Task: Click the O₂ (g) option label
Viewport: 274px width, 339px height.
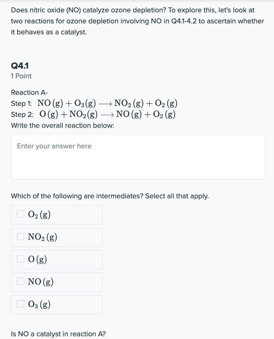Action: pyautogui.click(x=39, y=215)
